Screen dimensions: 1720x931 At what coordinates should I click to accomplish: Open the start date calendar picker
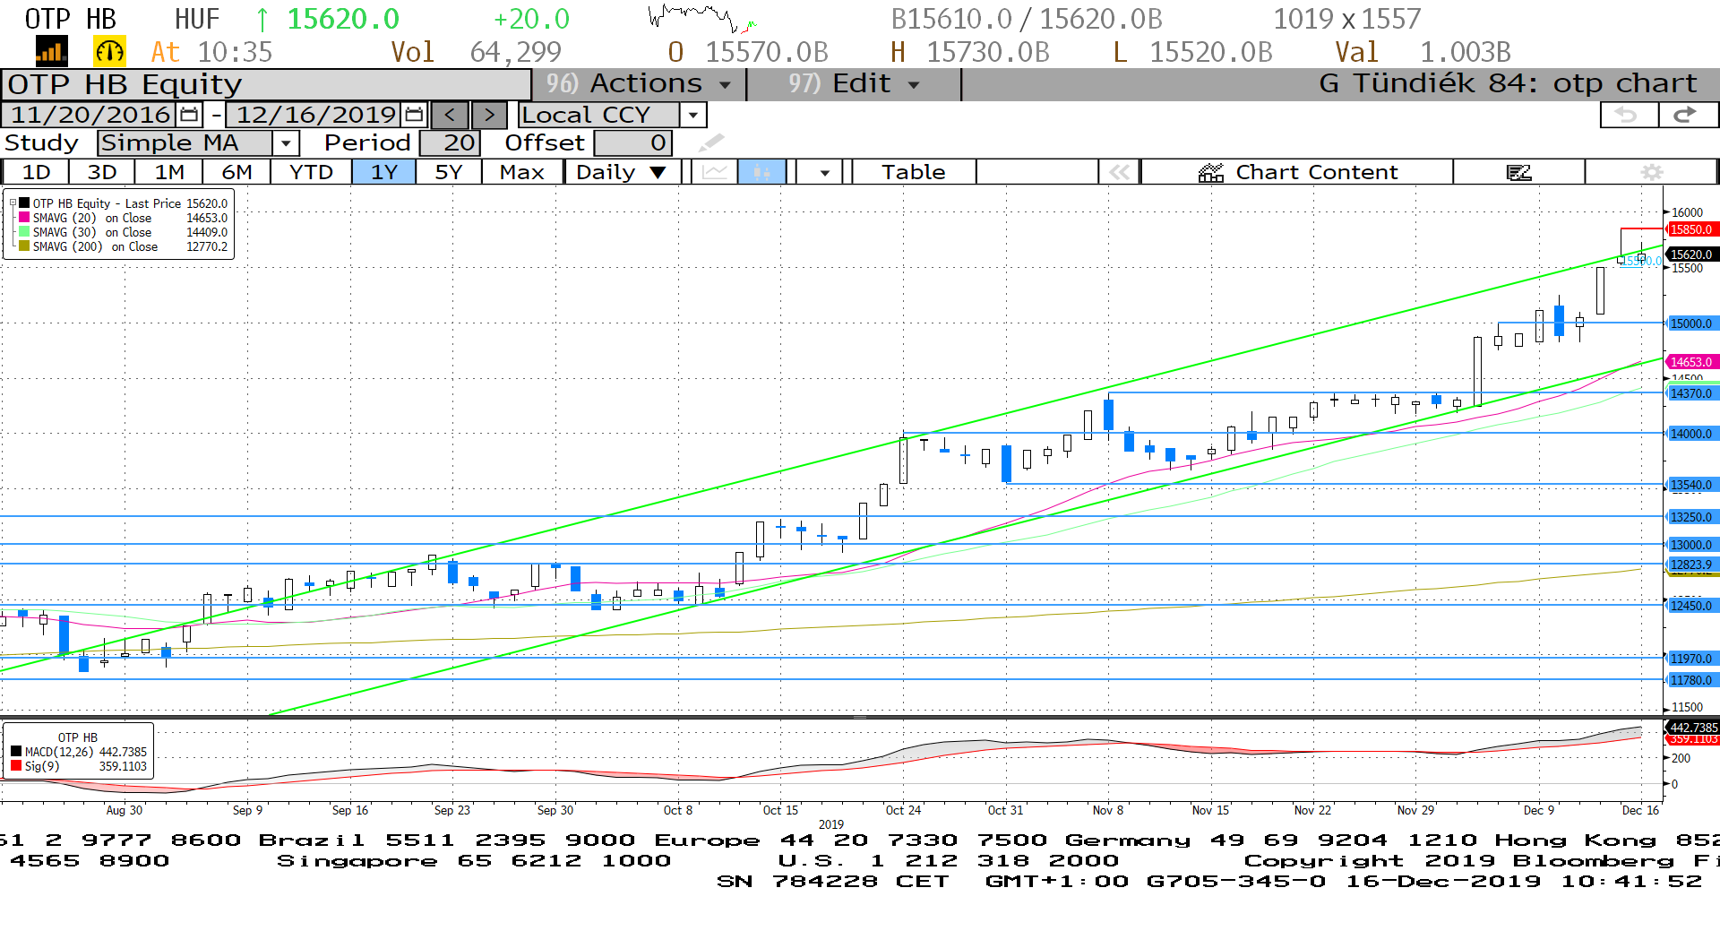[189, 115]
